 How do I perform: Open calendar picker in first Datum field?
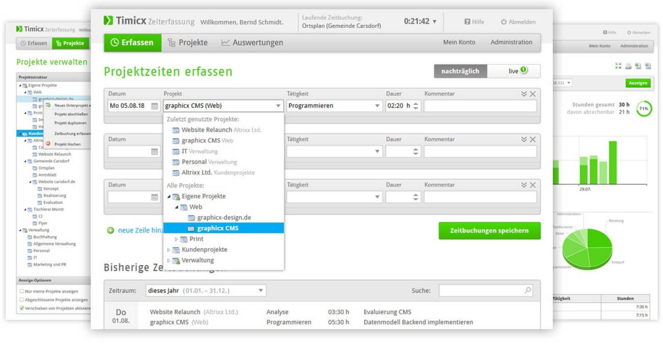154,106
